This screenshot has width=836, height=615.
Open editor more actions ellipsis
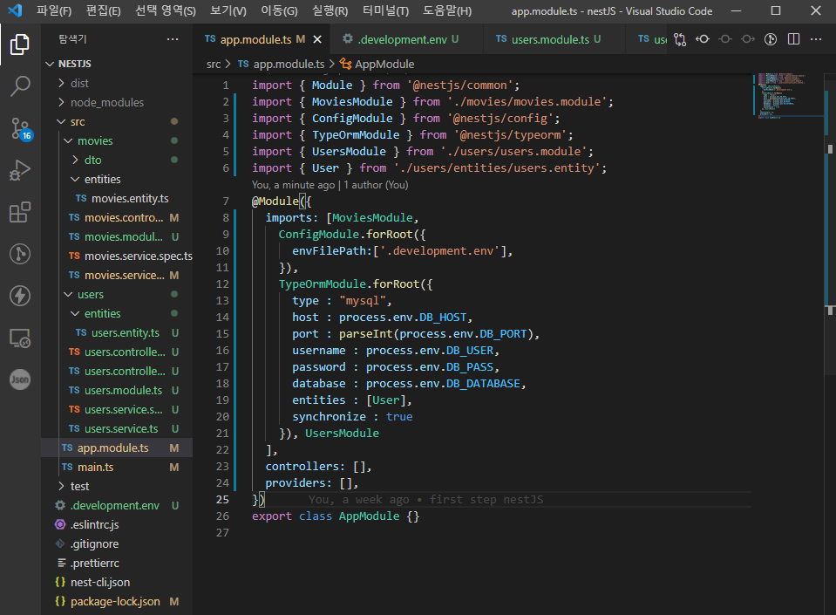[x=816, y=39]
